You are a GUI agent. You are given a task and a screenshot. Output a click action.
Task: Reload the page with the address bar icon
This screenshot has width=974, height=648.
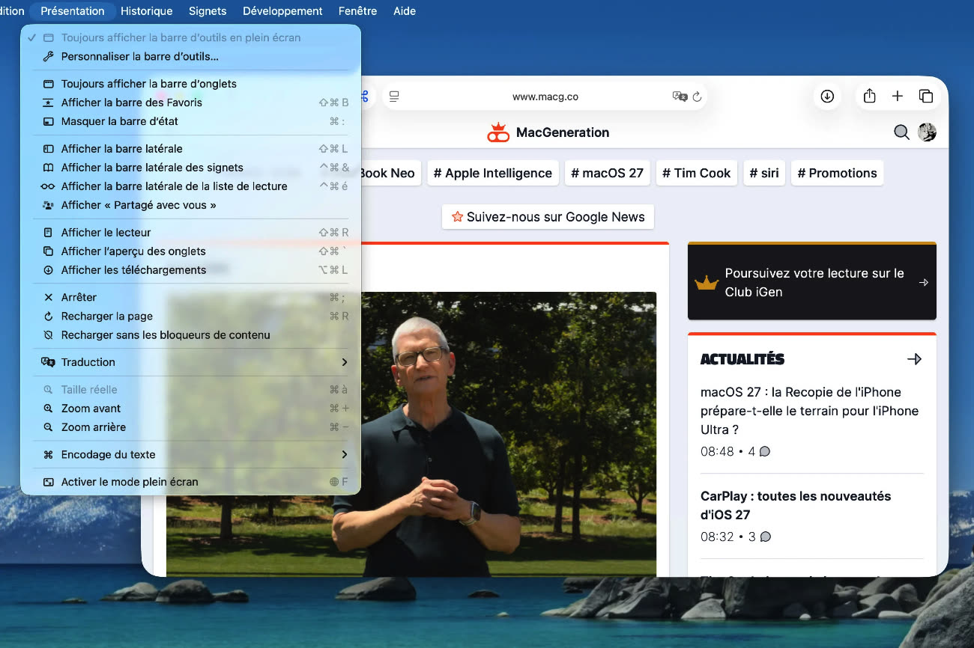(697, 97)
